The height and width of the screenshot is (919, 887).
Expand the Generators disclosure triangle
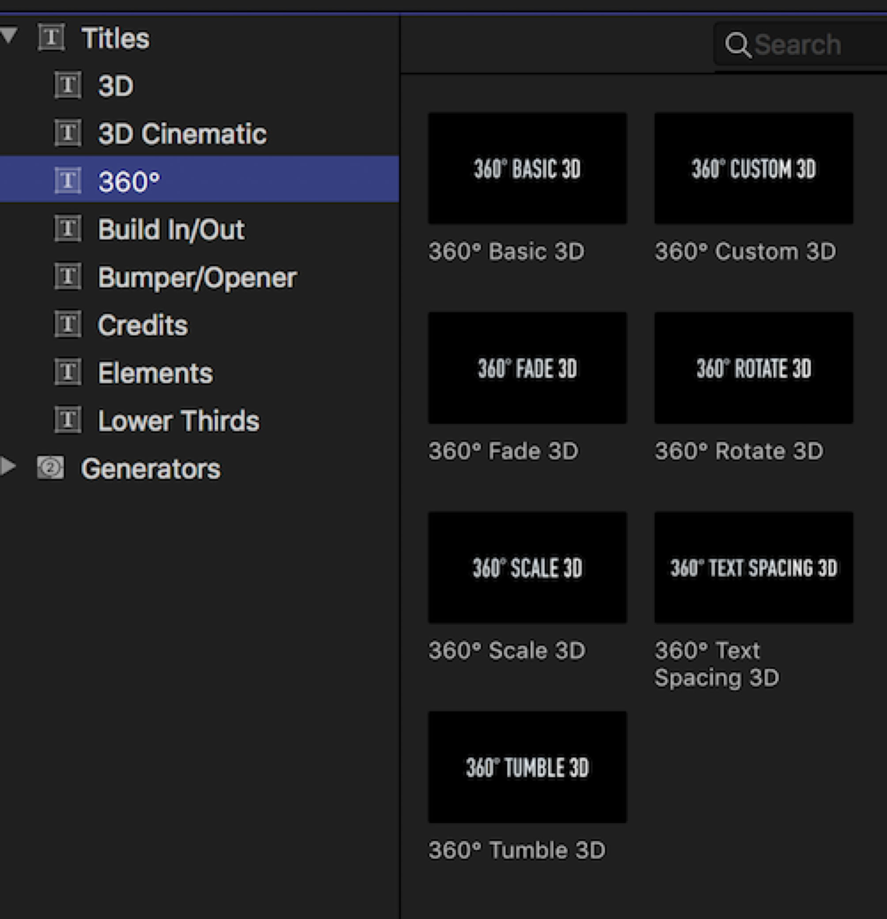[8, 466]
